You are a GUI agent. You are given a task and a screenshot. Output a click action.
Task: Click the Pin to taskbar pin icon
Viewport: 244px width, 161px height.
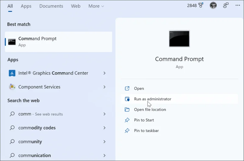click(127, 131)
